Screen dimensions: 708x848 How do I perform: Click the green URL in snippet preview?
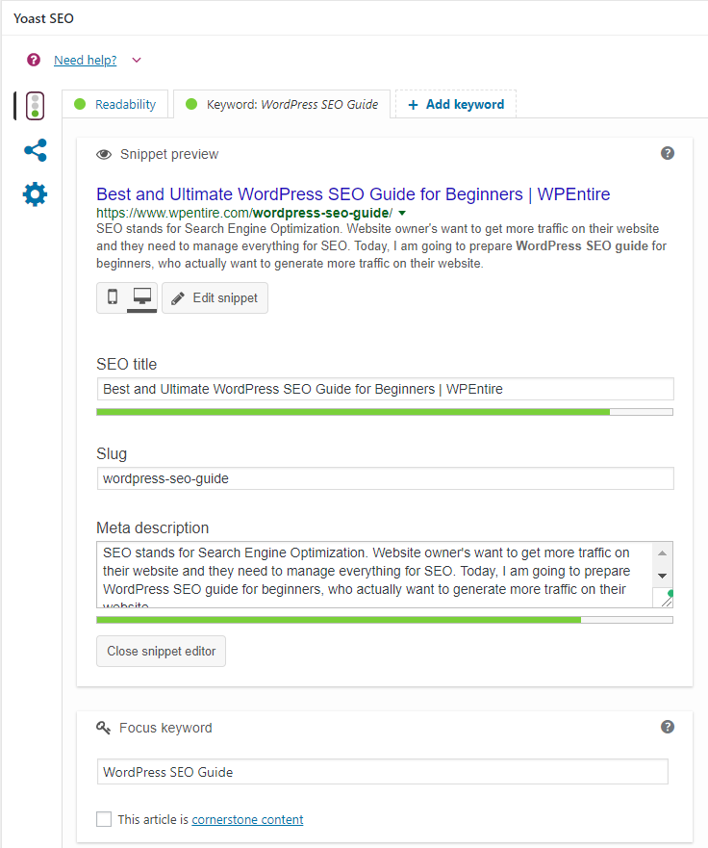pos(244,213)
